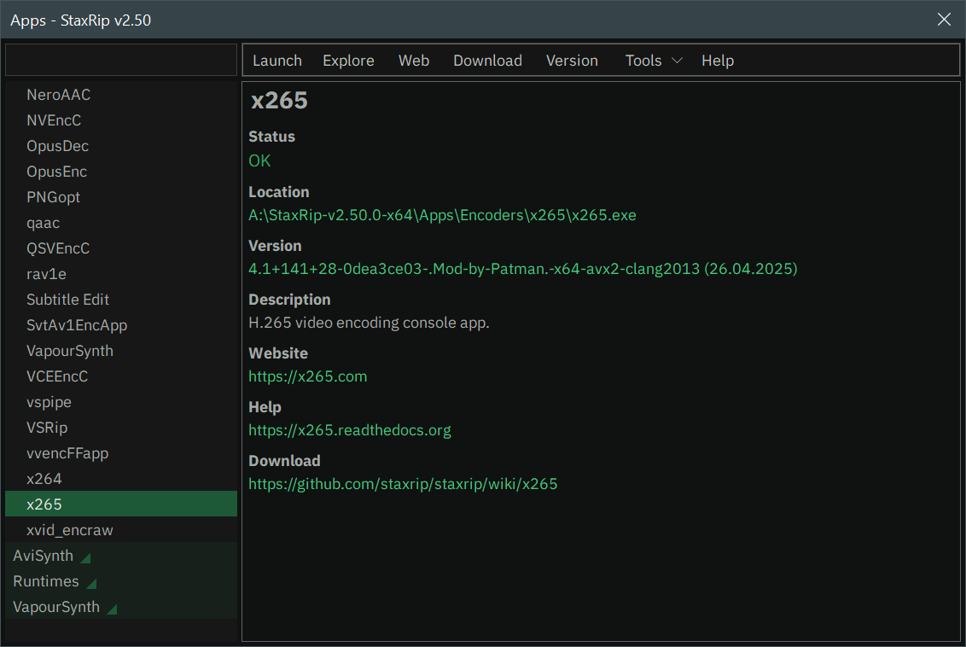Click the x265.exe location path
The height and width of the screenshot is (647, 966).
pyautogui.click(x=442, y=215)
